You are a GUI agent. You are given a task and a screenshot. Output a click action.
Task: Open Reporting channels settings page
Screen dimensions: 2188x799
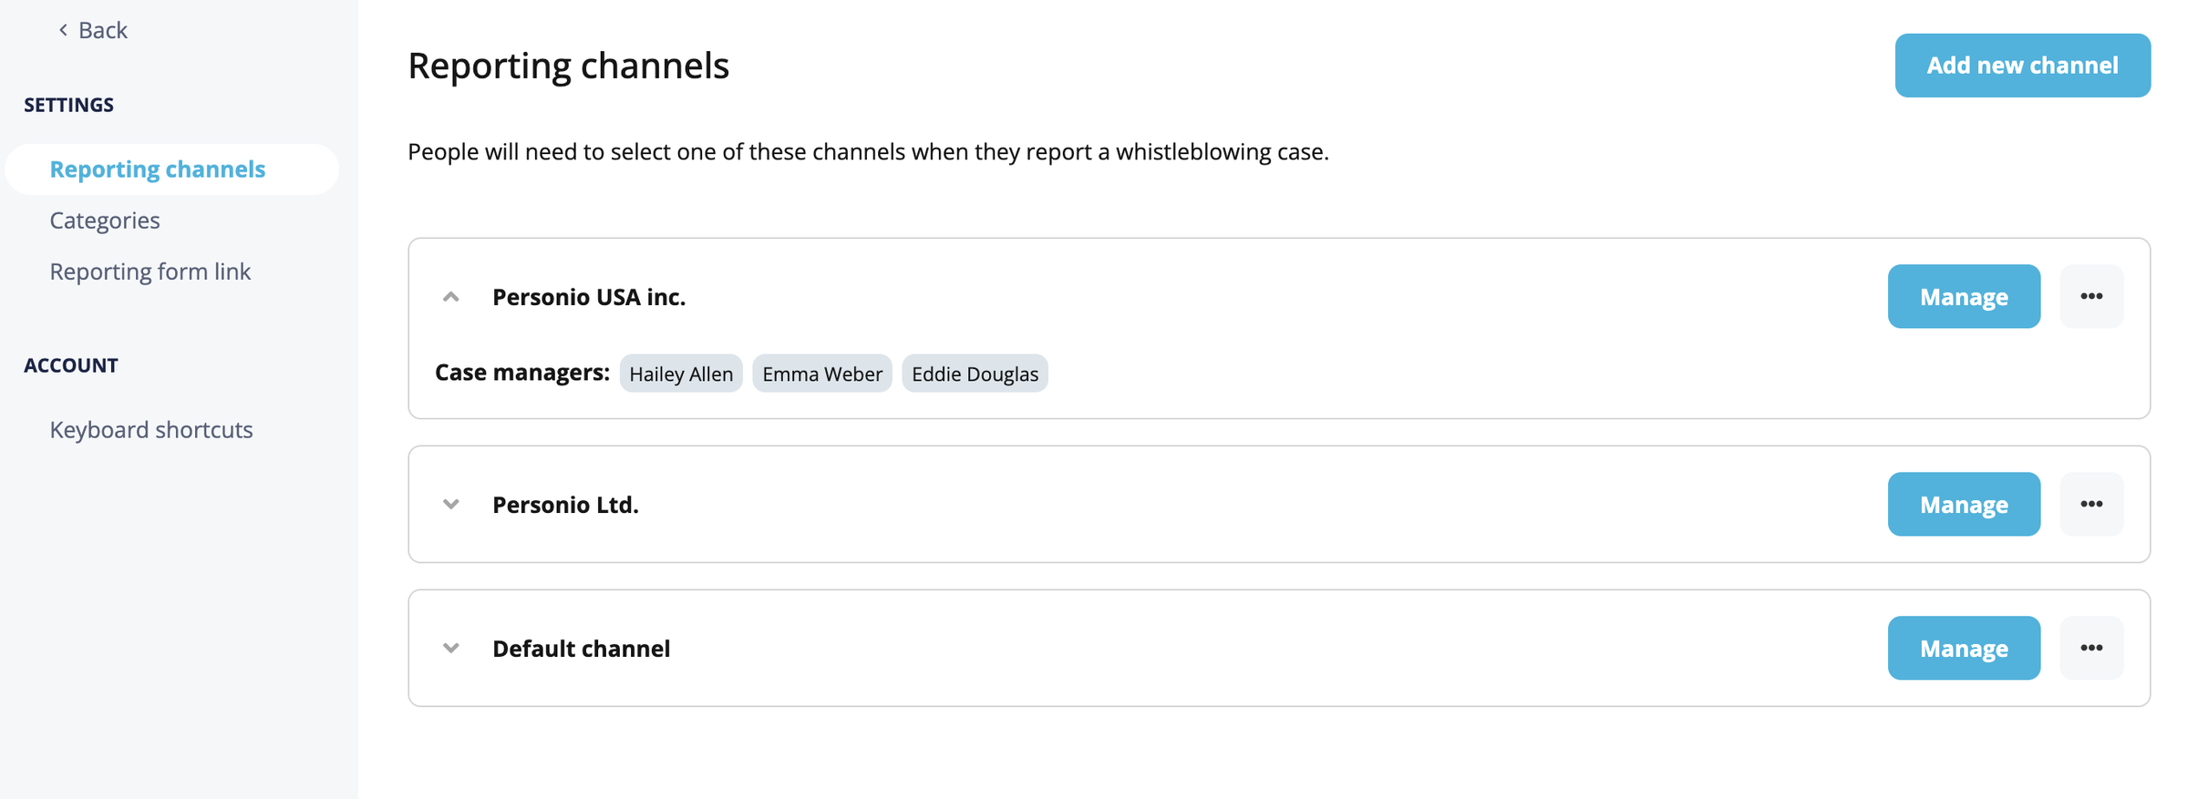(x=171, y=169)
